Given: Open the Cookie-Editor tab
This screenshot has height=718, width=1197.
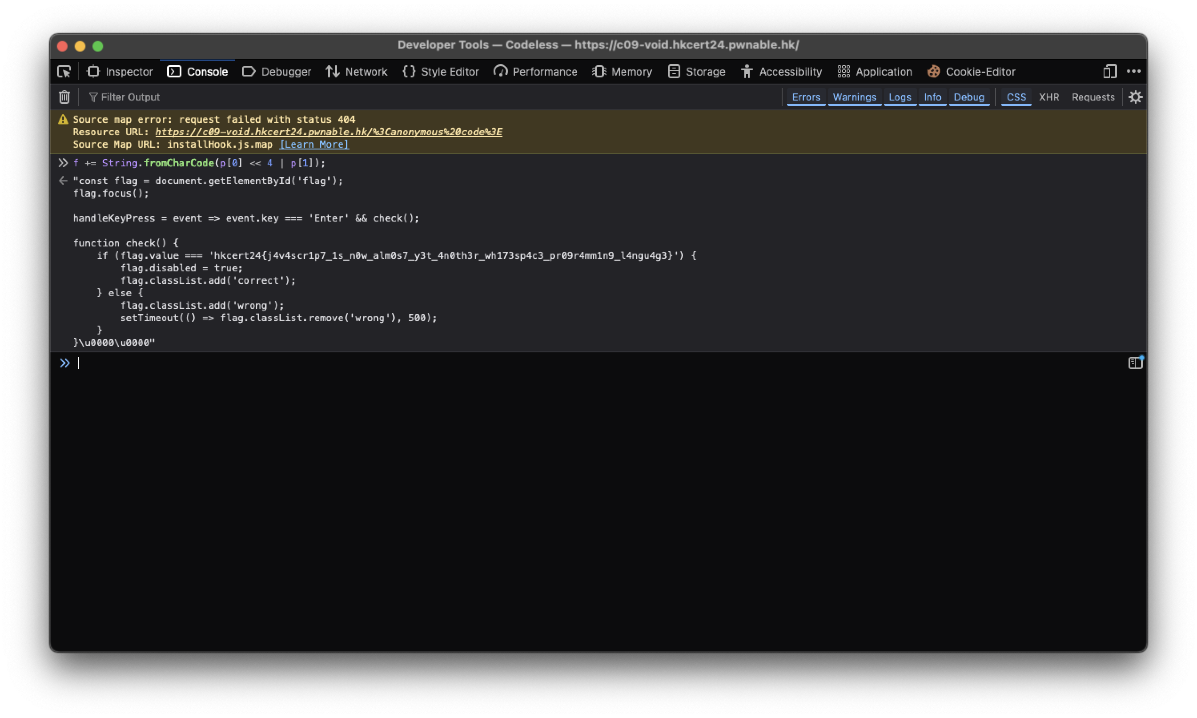Looking at the screenshot, I should tap(971, 72).
